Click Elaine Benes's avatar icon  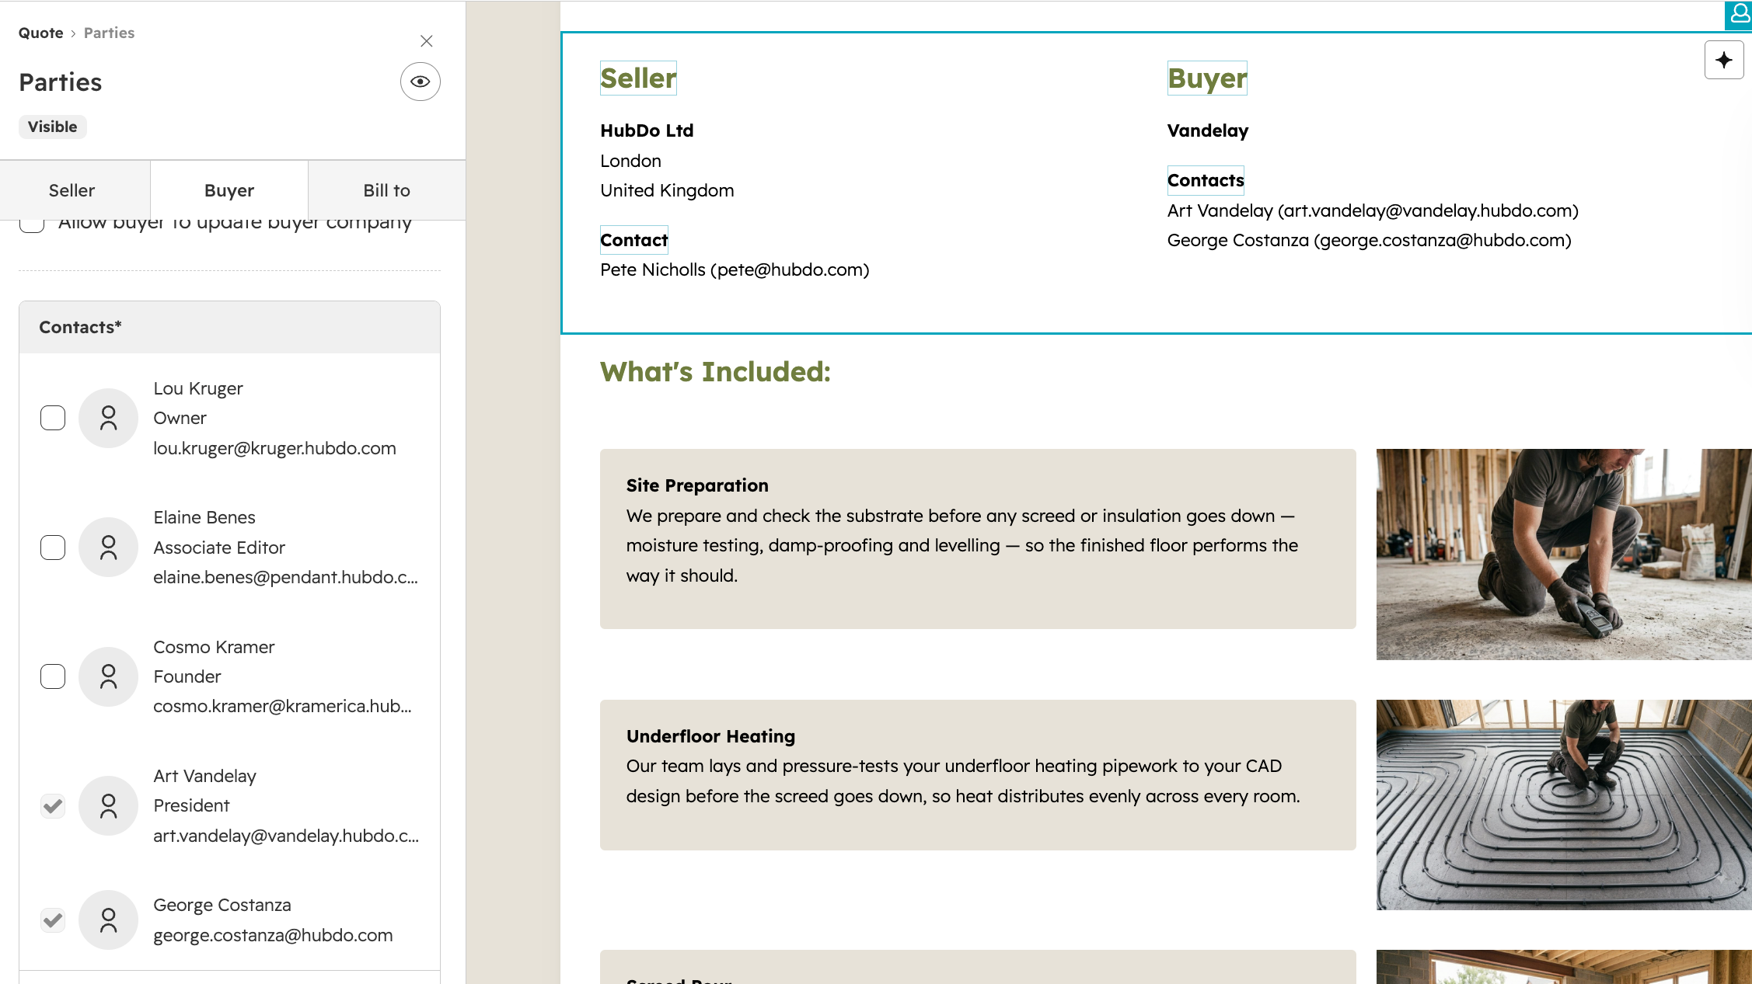click(109, 548)
